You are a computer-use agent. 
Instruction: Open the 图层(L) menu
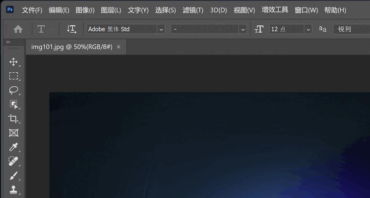tap(111, 10)
